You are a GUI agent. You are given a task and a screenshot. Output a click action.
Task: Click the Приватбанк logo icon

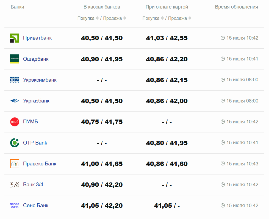15,38
